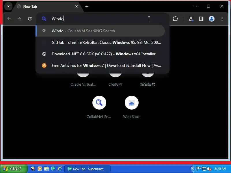Viewport: 231px width, 173px height.
Task: Launch the black box quick launch icon
Action: click(33, 169)
